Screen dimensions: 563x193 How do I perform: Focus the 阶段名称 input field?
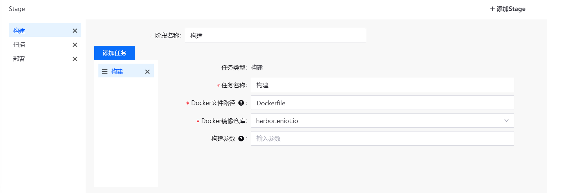(x=275, y=35)
